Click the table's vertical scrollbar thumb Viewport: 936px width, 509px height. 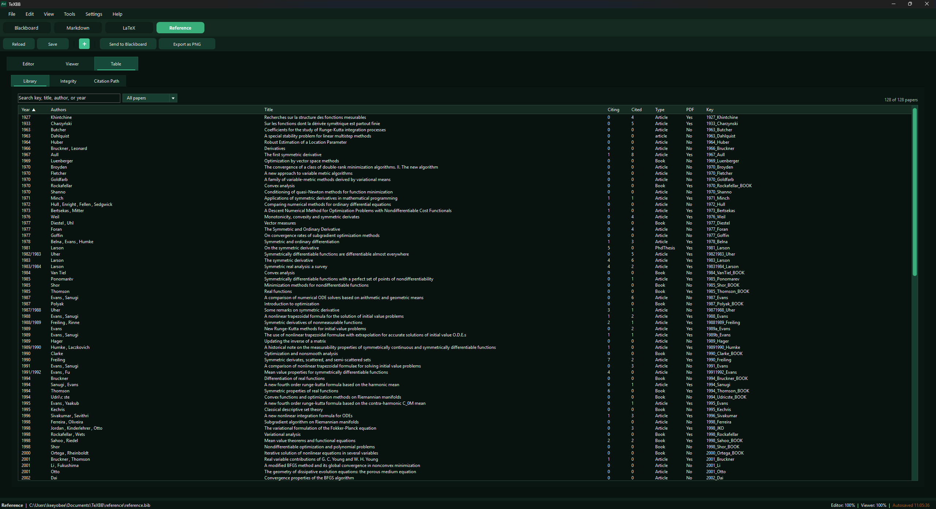(914, 192)
